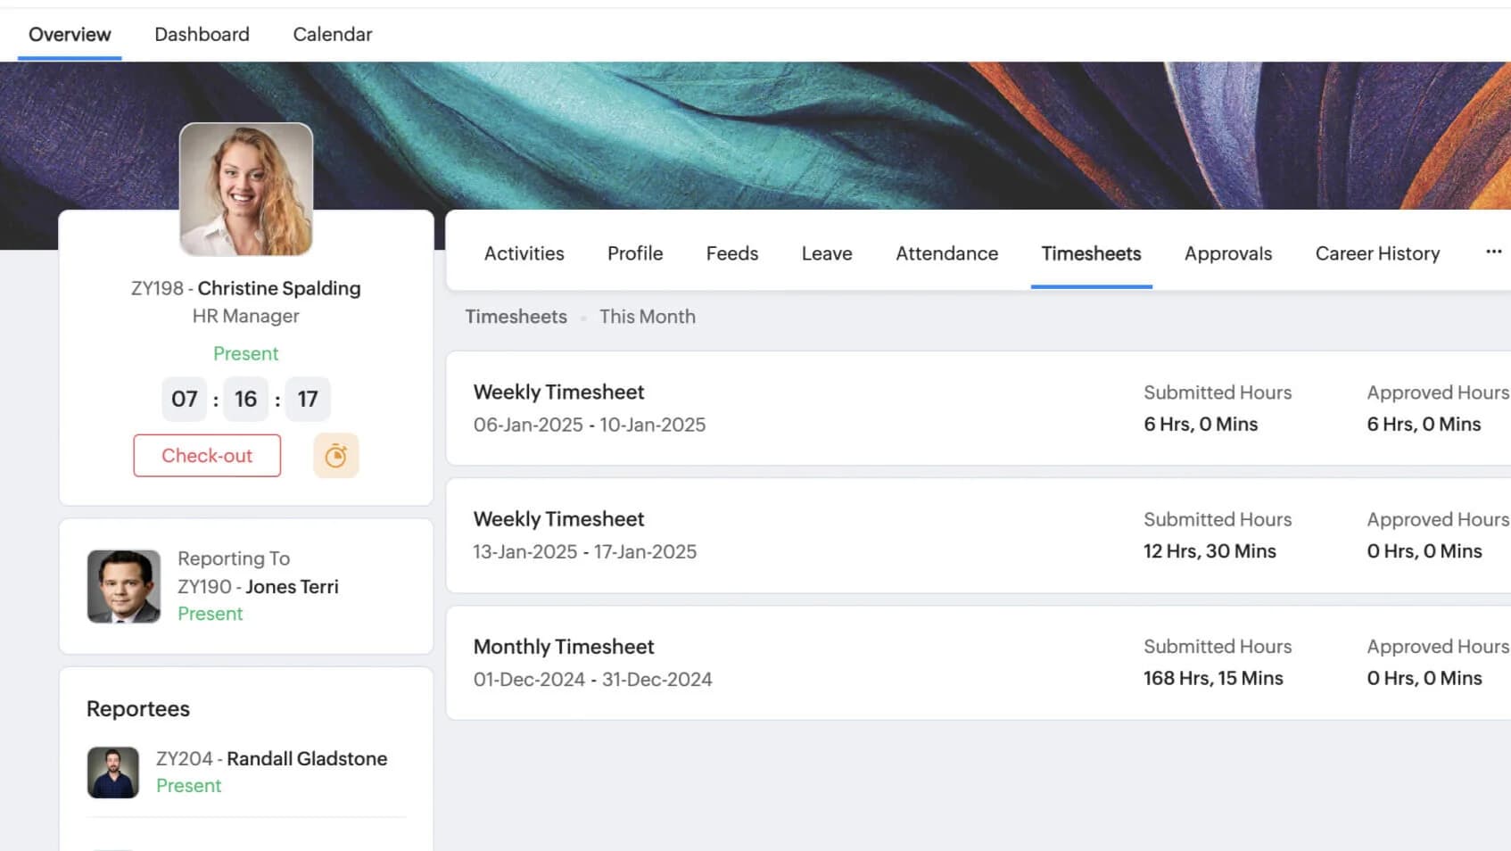Open Weekly Timesheet 13-Jan-2025 to 17-Jan-2025
The image size is (1511, 851).
coord(978,535)
